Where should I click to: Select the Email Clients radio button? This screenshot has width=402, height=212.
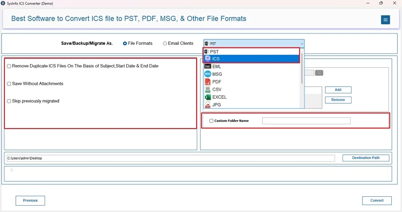point(165,43)
